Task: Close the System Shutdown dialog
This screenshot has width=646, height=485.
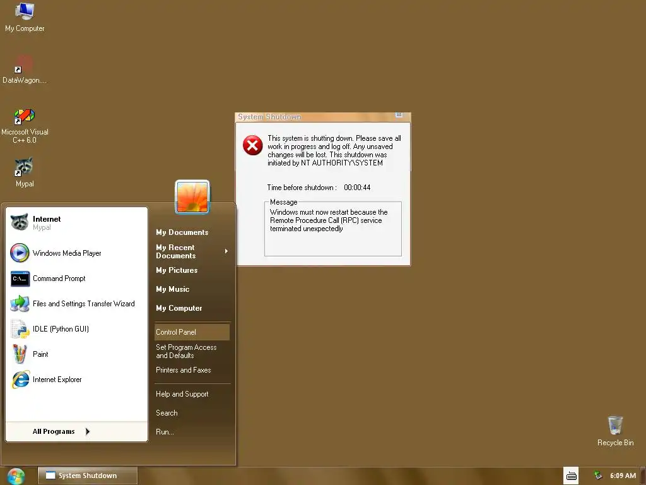Action: (x=399, y=115)
